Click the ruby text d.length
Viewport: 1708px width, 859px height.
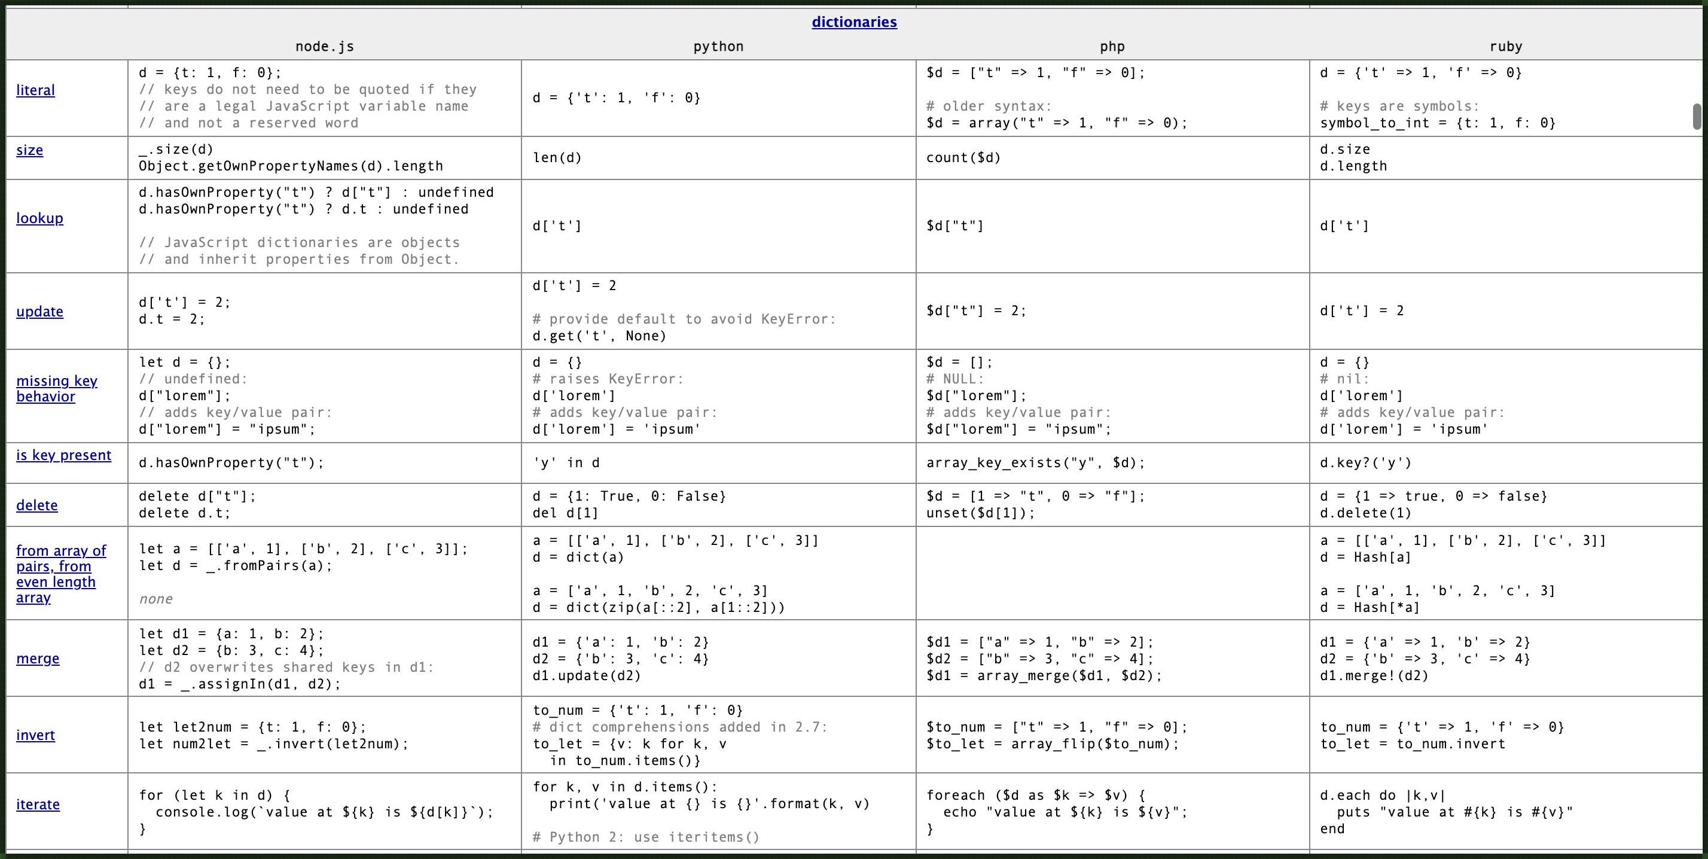click(x=1353, y=166)
